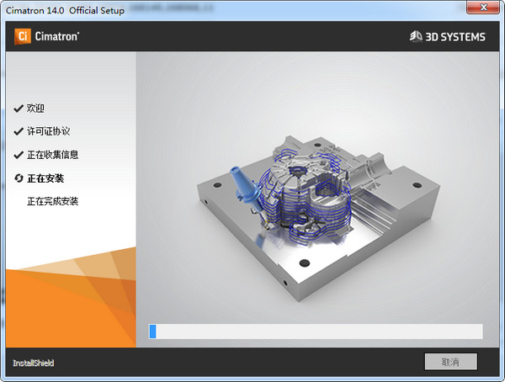Select the 欢迎 step label
Image resolution: width=505 pixels, height=382 pixels.
tap(35, 109)
